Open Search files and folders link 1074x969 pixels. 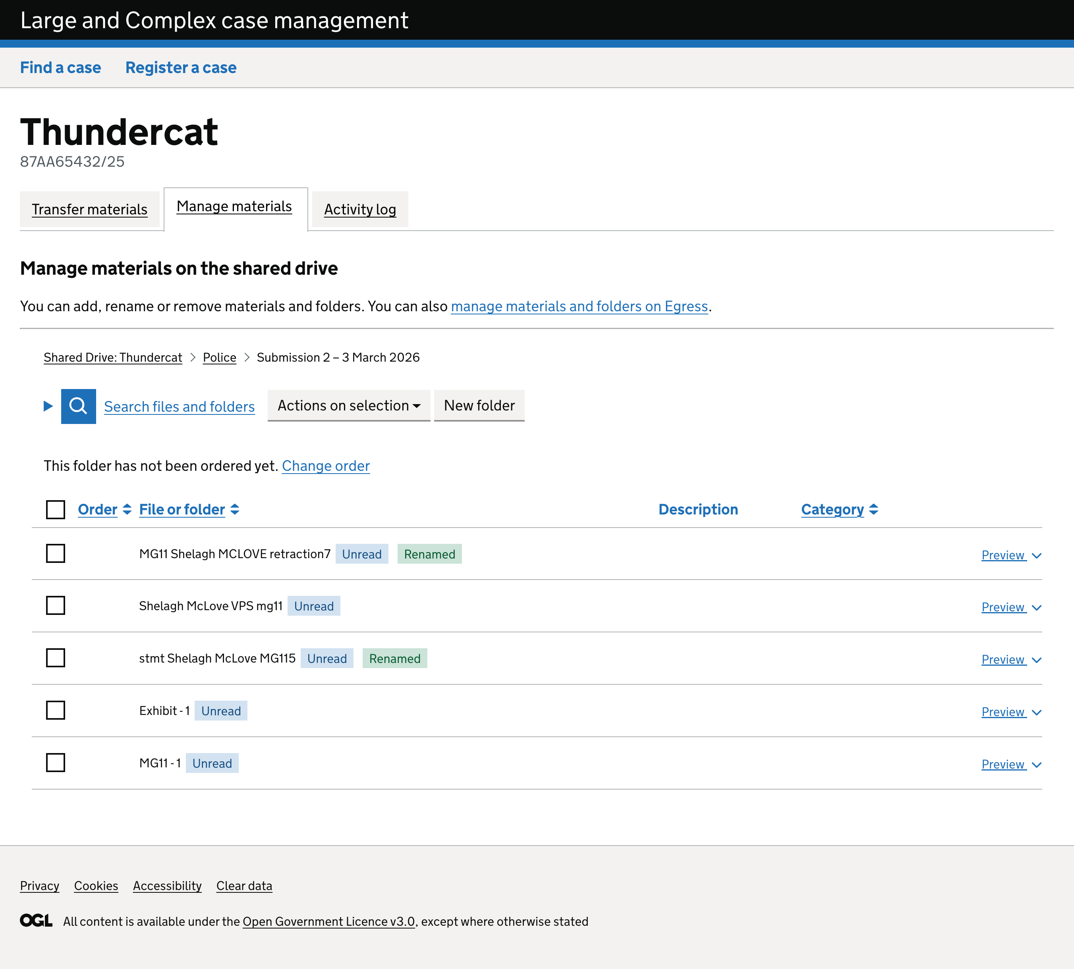point(180,407)
